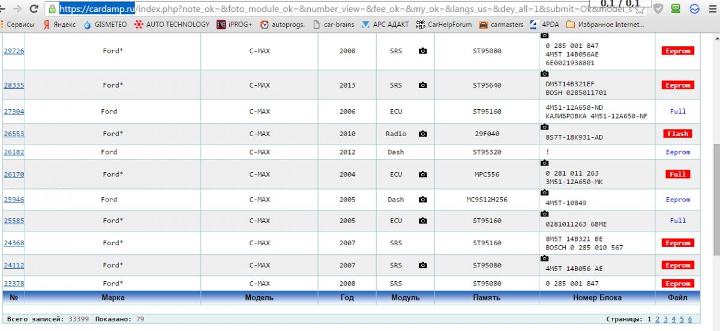Viewport: 720px width, 331px height.
Task: Click camera icon above 8S7T-18K931-AD
Action: (x=545, y=127)
